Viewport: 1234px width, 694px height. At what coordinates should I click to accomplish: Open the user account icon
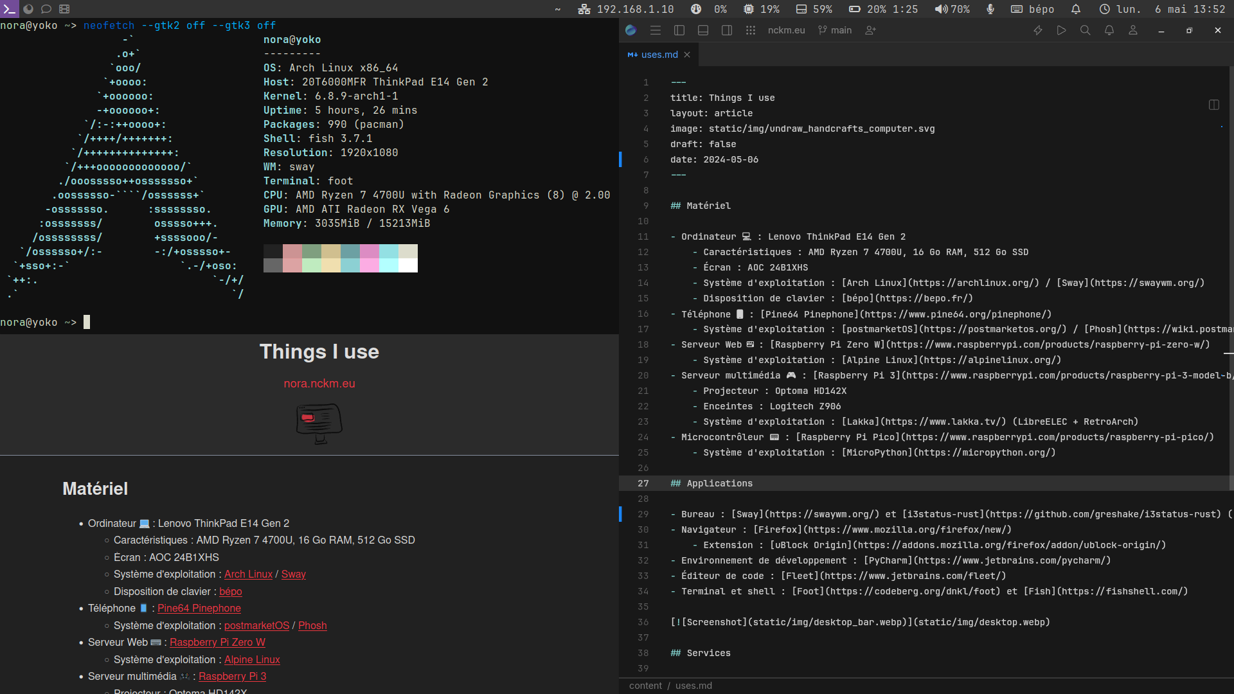[1132, 30]
